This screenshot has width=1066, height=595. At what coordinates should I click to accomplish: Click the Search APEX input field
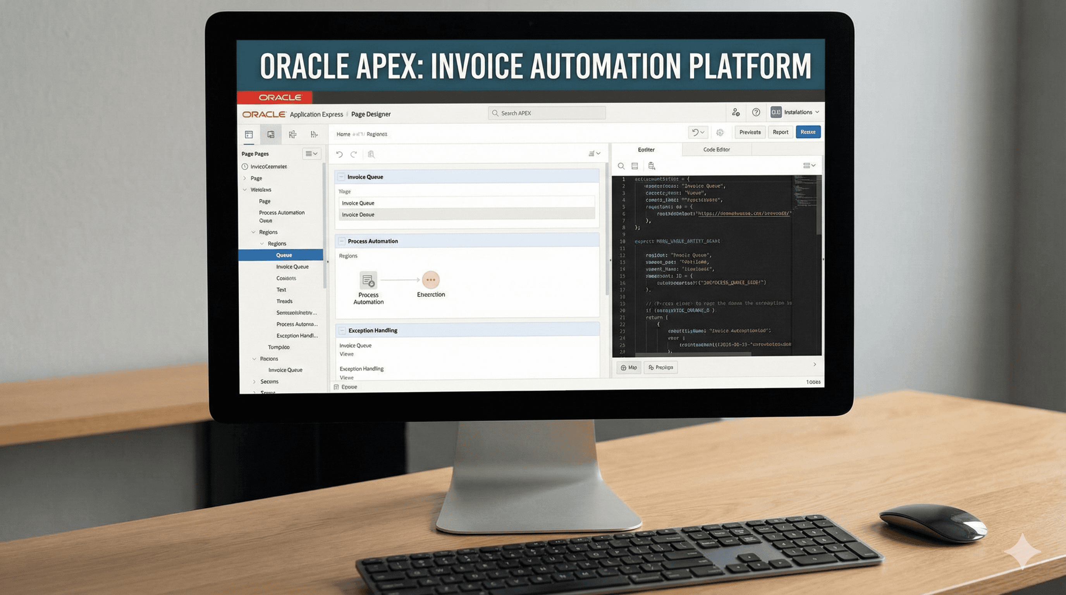(546, 113)
